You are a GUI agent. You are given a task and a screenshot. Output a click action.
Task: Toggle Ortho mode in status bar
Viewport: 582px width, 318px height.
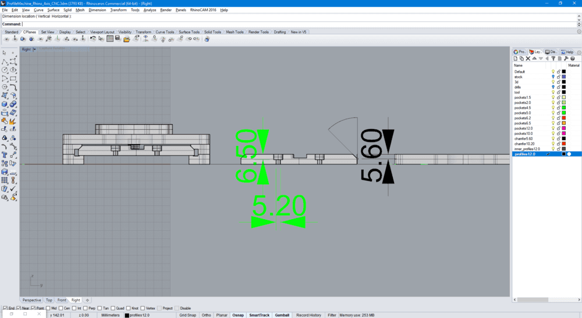[206, 315]
